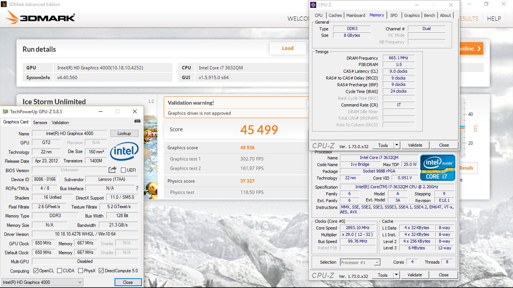Click the CPU-Z title bar chip icon

[x=313, y=5]
